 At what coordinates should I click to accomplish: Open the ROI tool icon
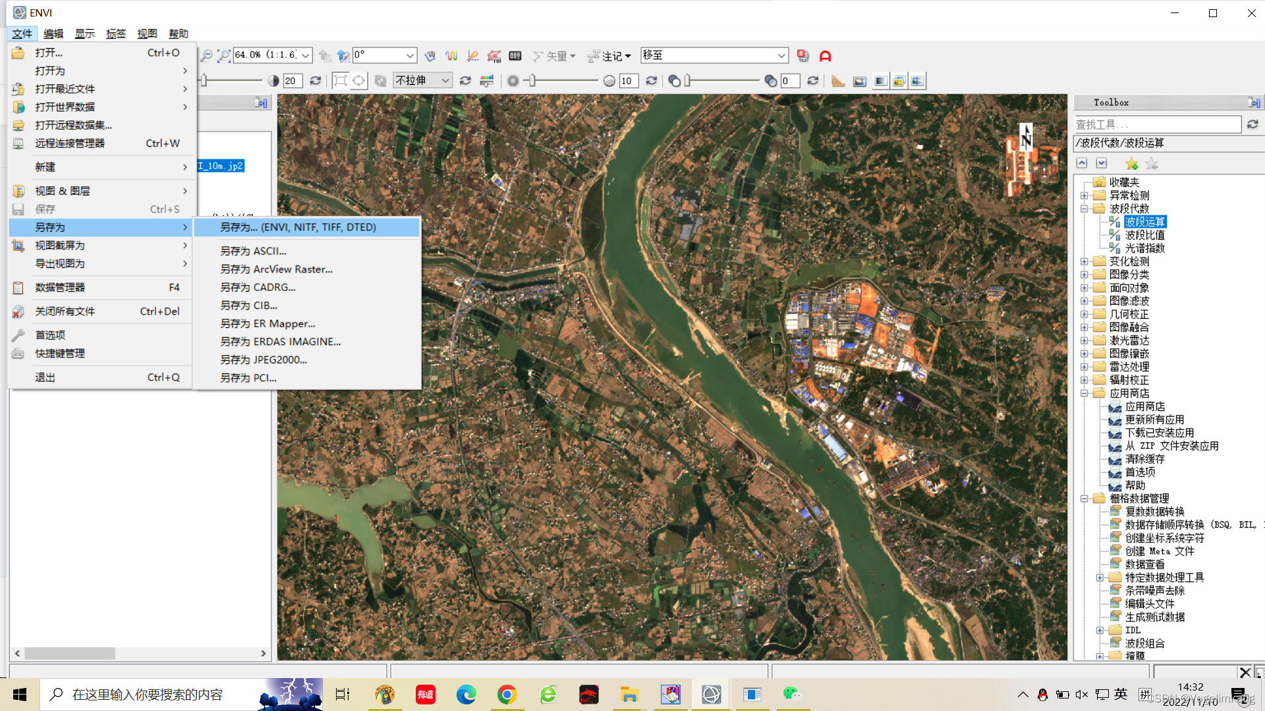493,56
